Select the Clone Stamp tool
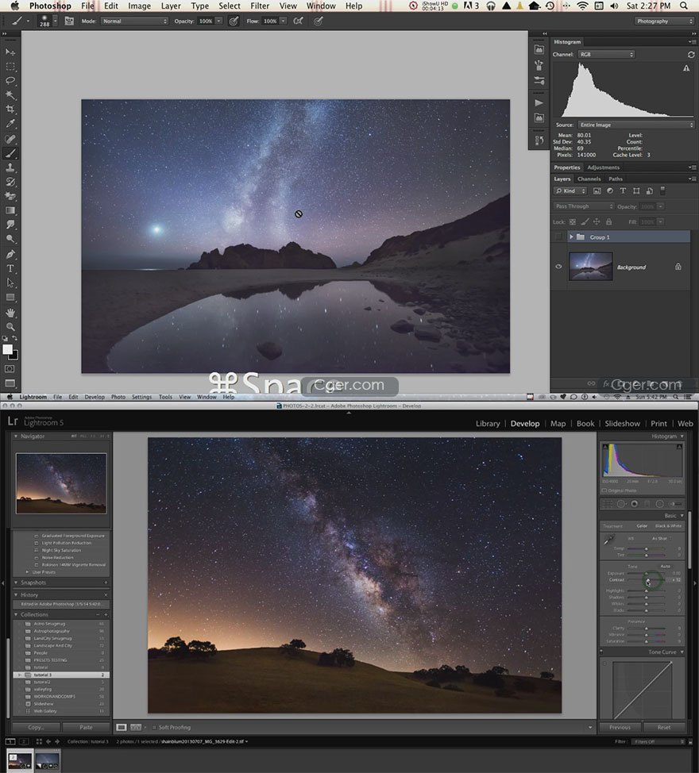Screen dimensions: 699x773 tap(10, 167)
